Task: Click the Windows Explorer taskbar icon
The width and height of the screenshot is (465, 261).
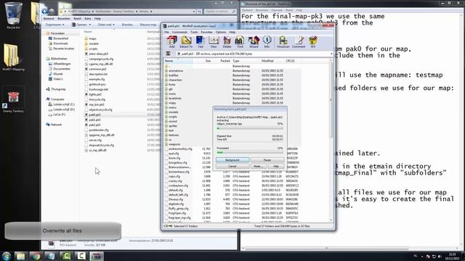Action: pyautogui.click(x=20, y=256)
